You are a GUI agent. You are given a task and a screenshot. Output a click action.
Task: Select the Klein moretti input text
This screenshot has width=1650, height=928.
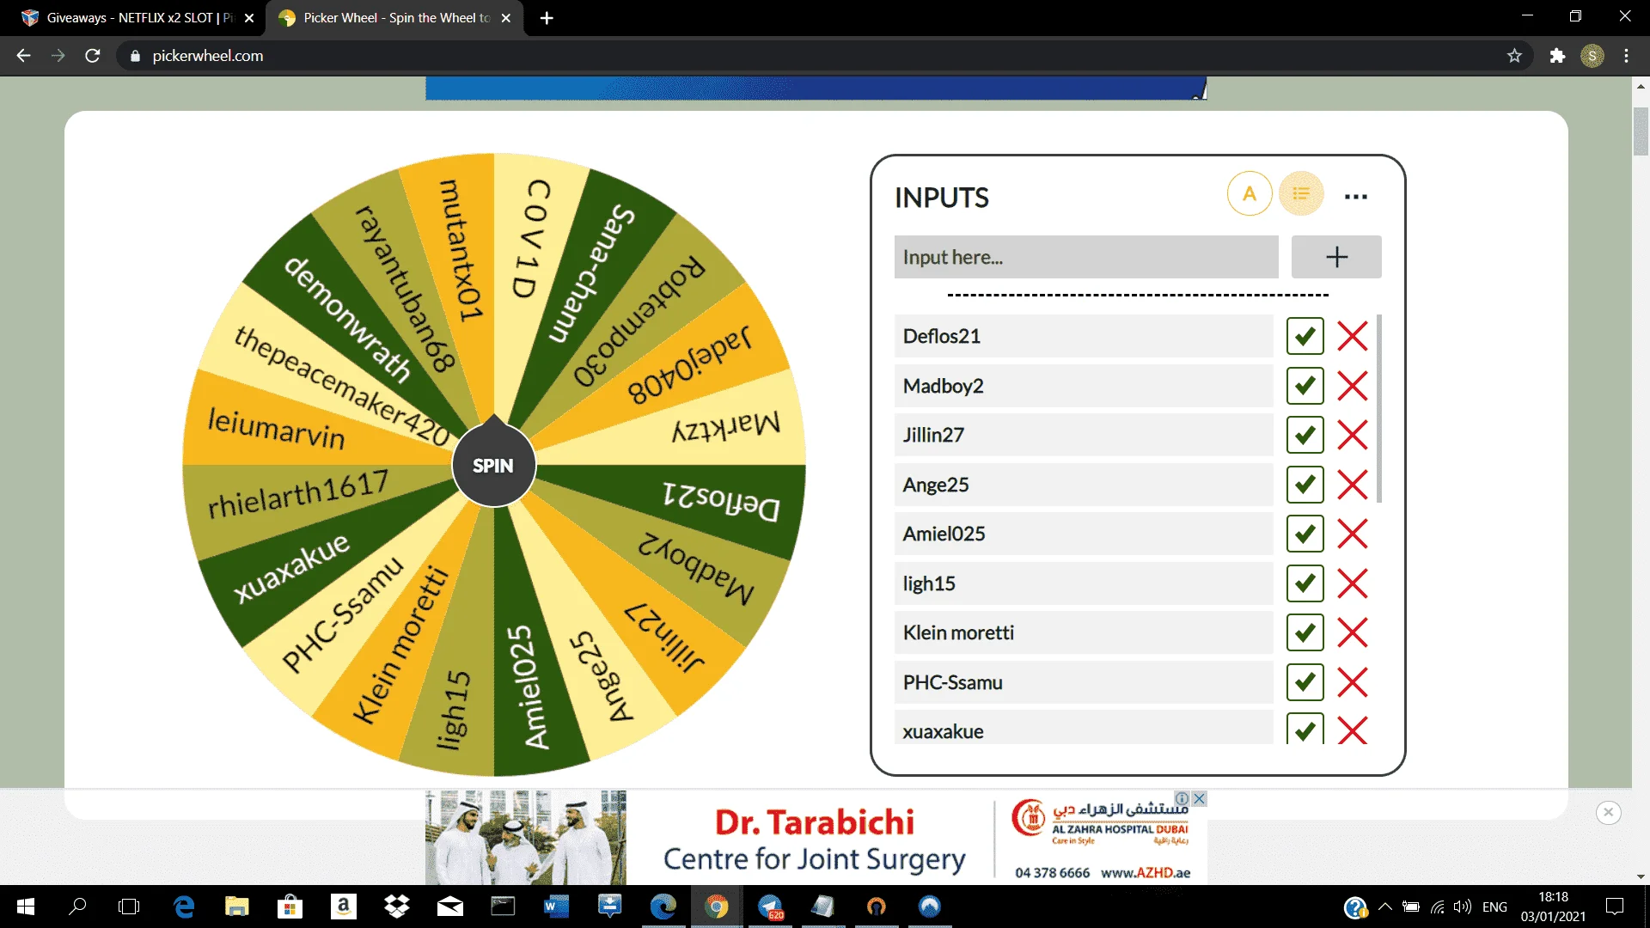1083,632
